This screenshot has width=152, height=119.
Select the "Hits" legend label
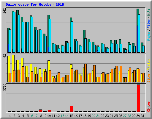pos(149,12)
